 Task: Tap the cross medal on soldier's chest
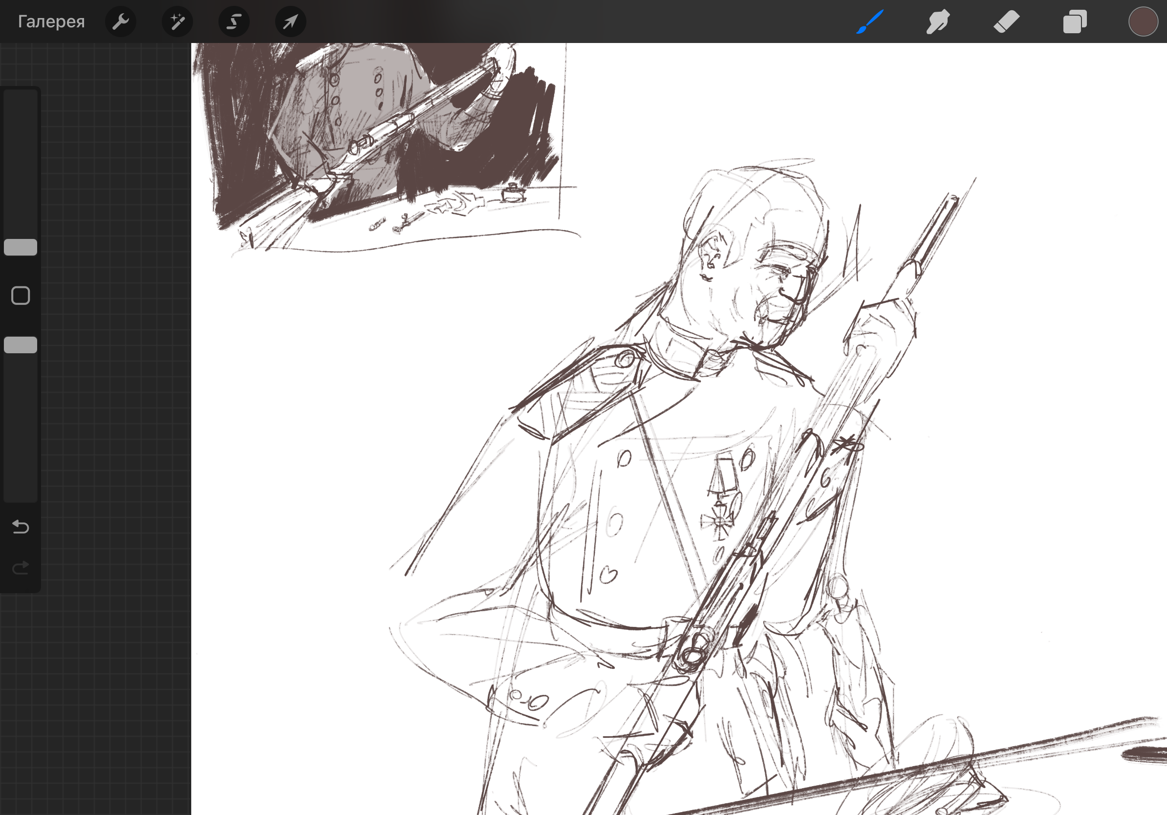click(x=720, y=521)
